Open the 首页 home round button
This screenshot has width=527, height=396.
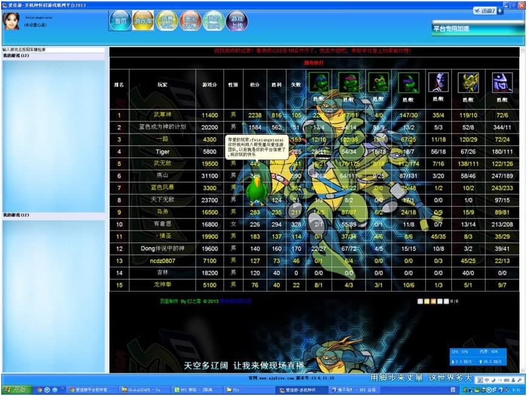120,21
